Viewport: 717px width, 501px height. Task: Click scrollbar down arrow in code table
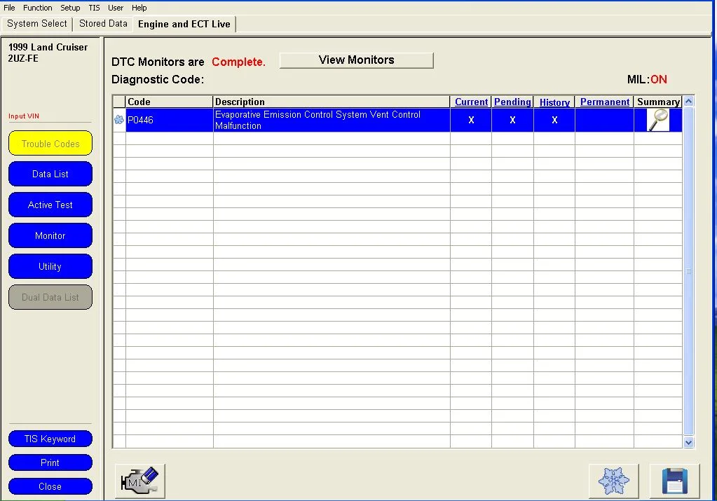point(689,442)
